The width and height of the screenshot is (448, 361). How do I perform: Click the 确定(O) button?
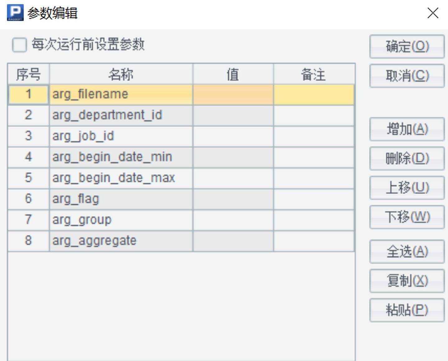point(407,47)
